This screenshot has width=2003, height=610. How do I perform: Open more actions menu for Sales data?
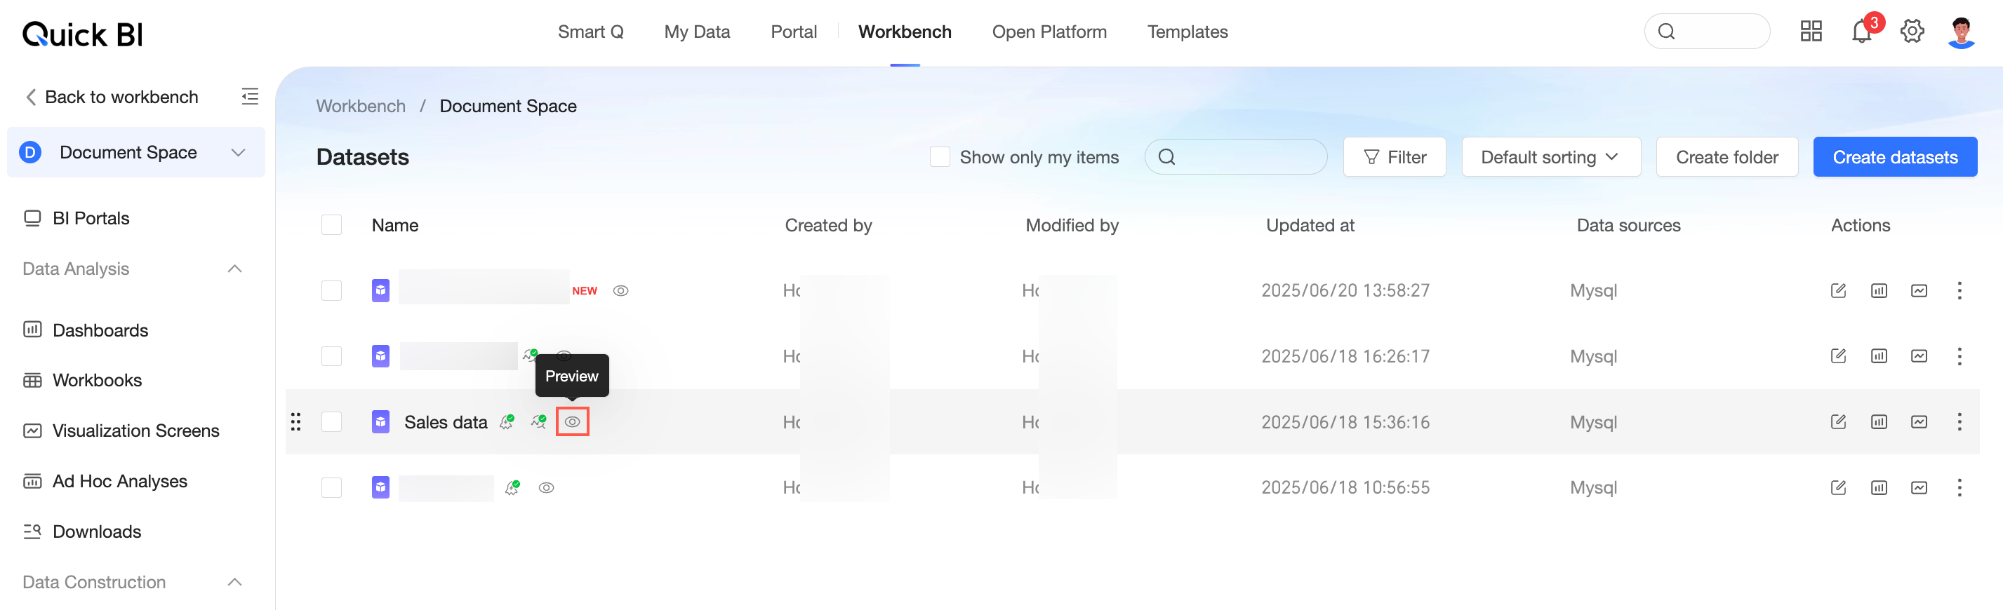point(1959,422)
